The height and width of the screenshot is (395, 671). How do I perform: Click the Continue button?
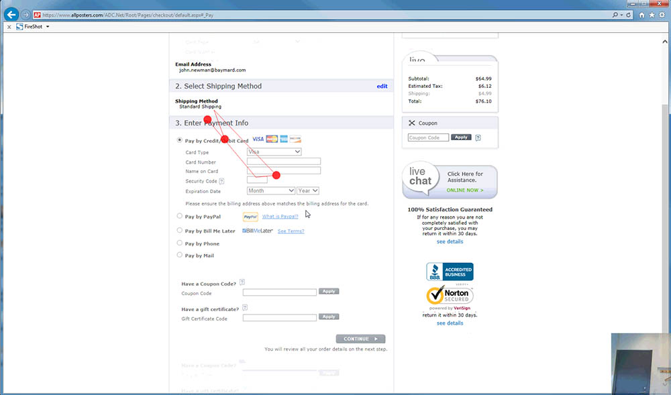(x=360, y=339)
